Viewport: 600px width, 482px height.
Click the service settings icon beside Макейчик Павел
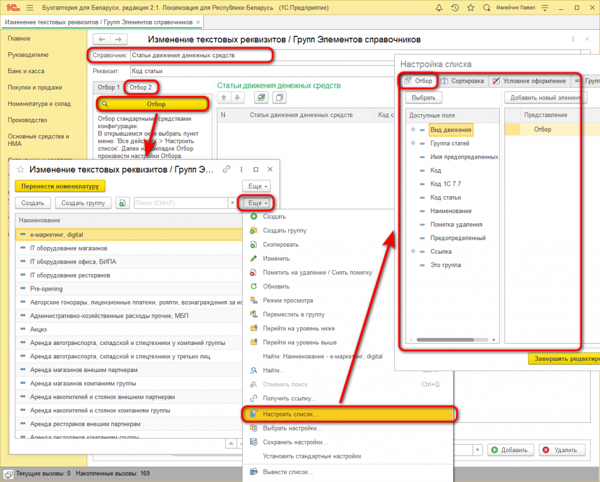point(545,8)
